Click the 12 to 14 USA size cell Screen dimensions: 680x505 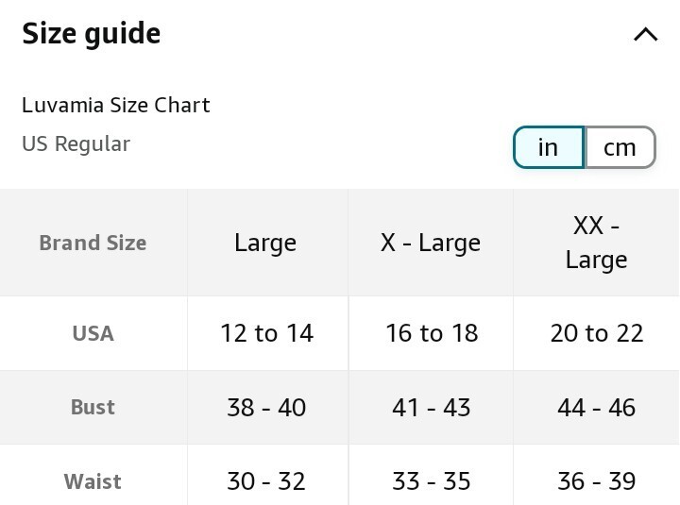click(x=266, y=333)
